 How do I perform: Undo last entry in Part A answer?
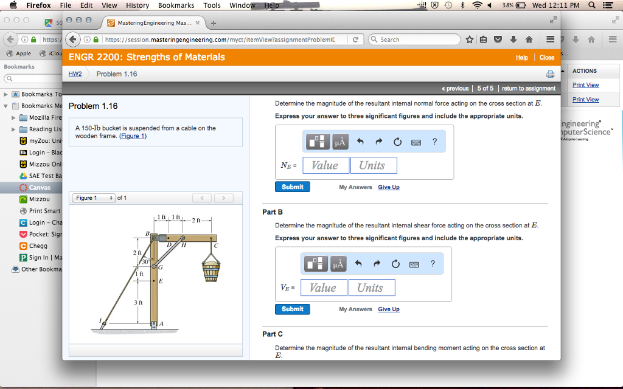tap(360, 142)
